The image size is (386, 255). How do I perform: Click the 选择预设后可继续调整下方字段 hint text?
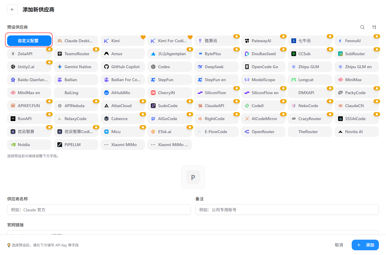tap(33, 156)
